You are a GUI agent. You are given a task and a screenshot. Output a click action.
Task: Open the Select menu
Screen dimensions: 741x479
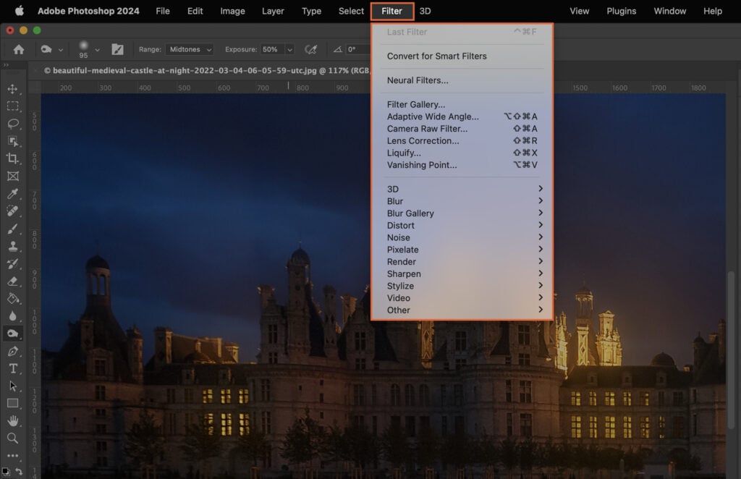coord(350,11)
